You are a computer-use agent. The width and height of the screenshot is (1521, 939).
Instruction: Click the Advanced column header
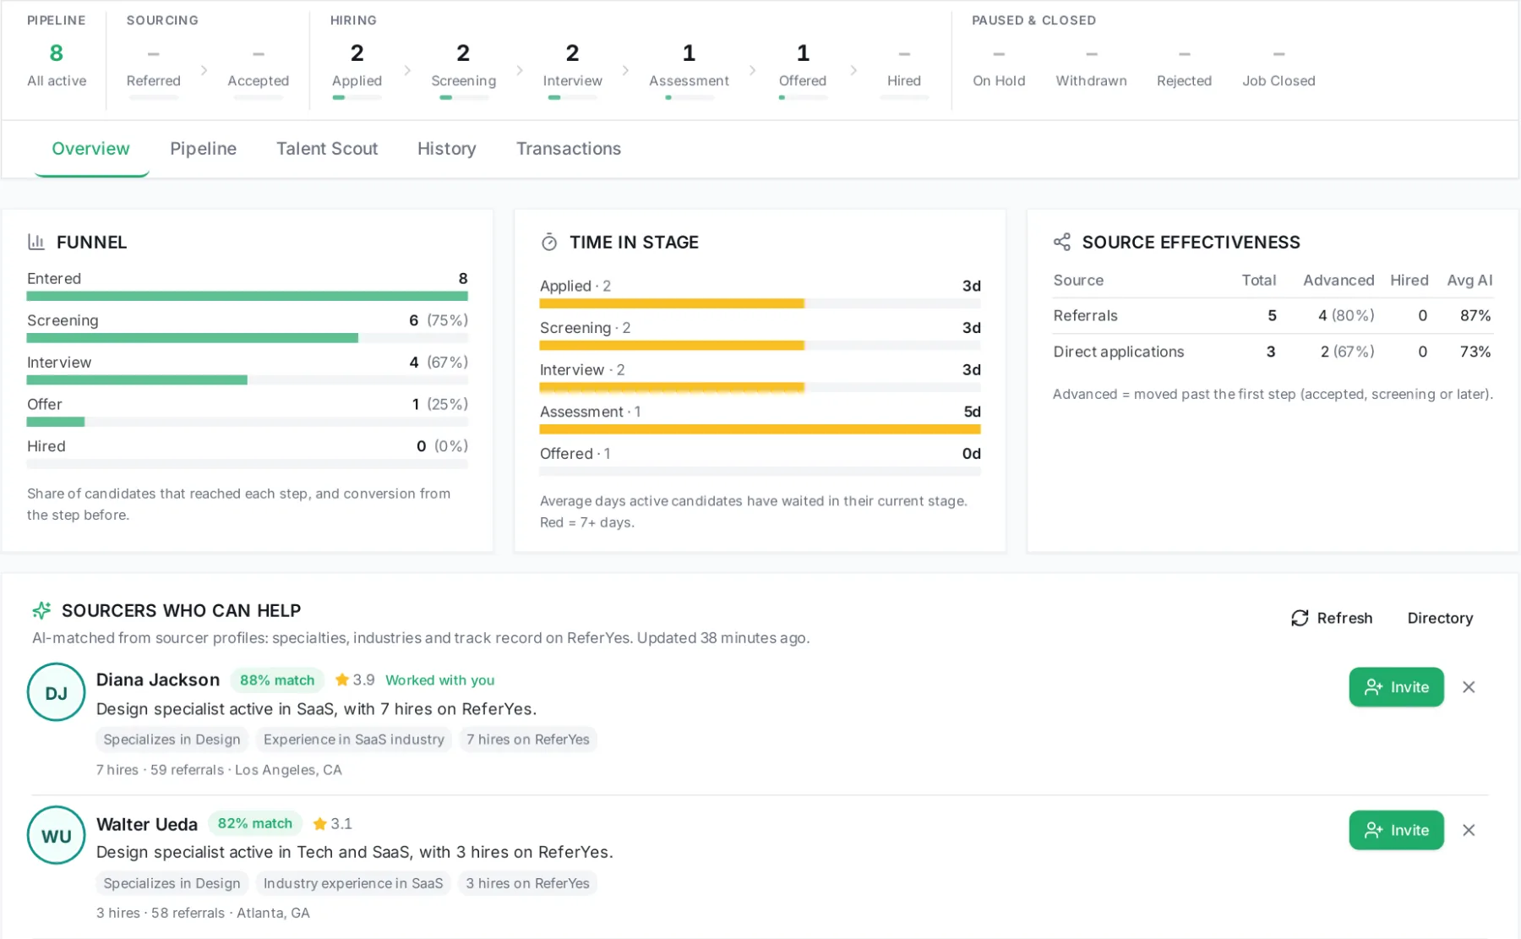click(x=1338, y=280)
